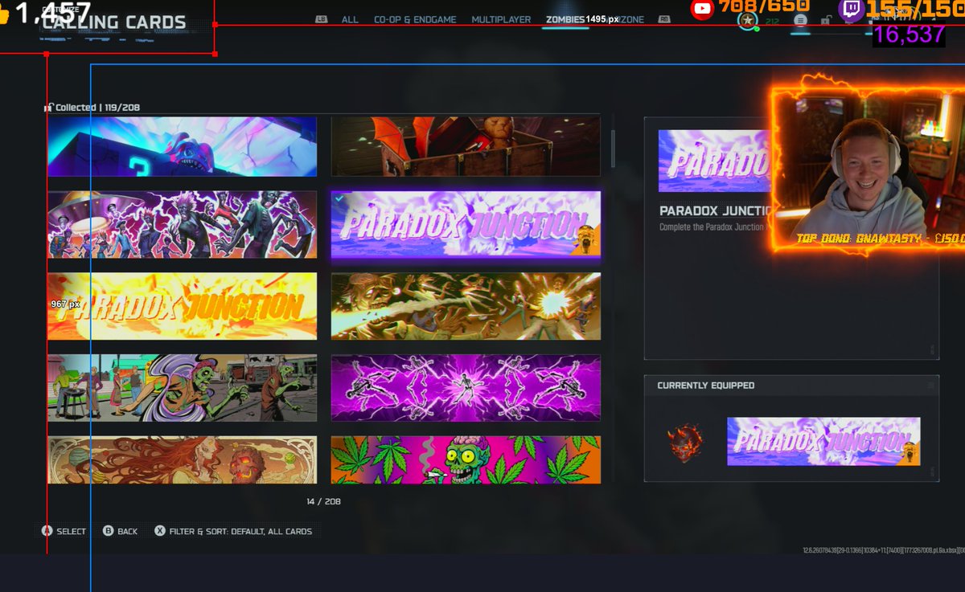The image size is (965, 592).
Task: Click the currently equipped calling card
Action: [823, 442]
